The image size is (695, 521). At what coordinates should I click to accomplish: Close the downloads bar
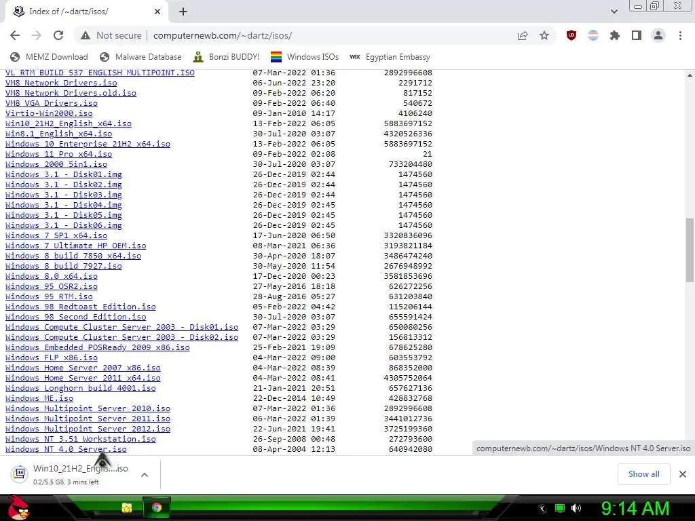683,474
